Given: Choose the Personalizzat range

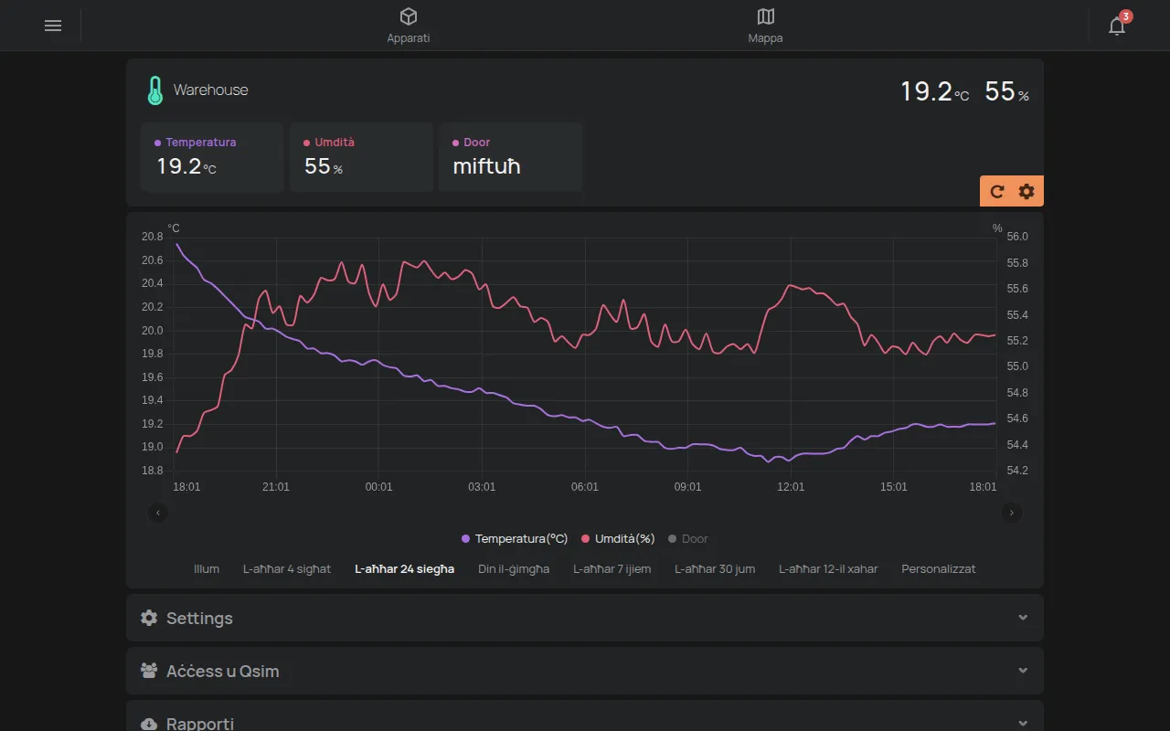Looking at the screenshot, I should point(939,568).
